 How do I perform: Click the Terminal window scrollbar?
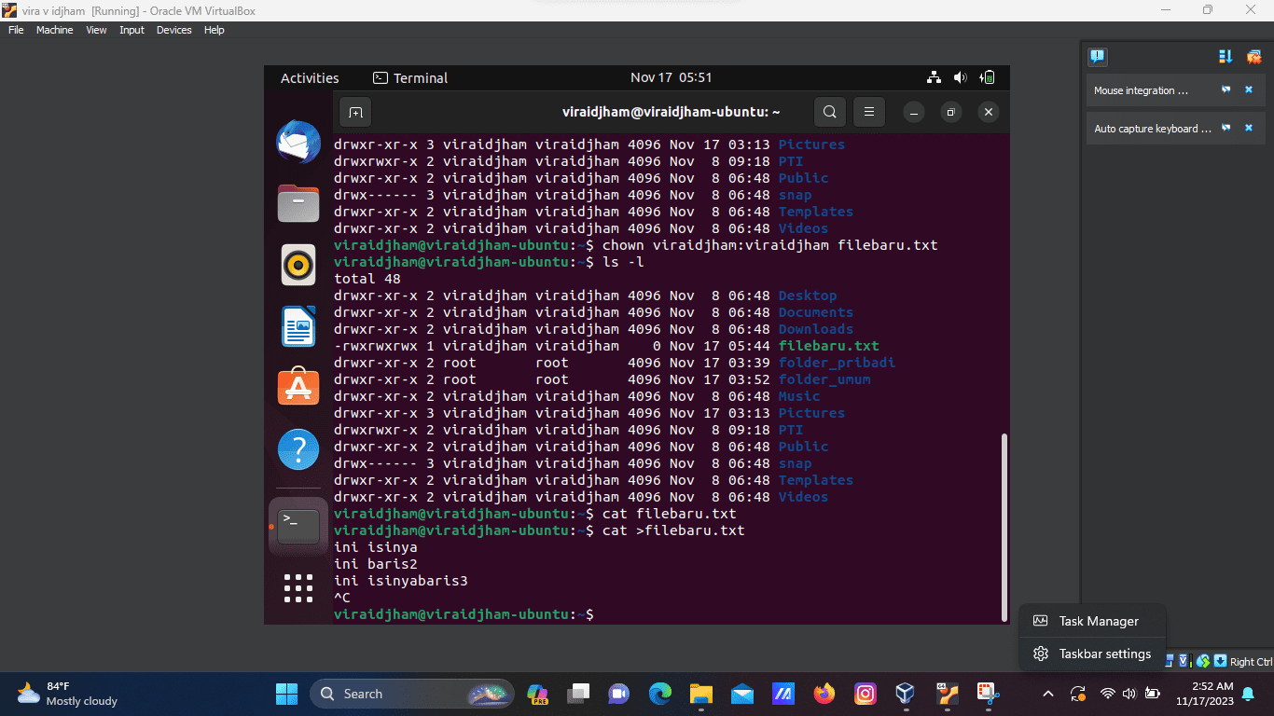[x=1004, y=527]
